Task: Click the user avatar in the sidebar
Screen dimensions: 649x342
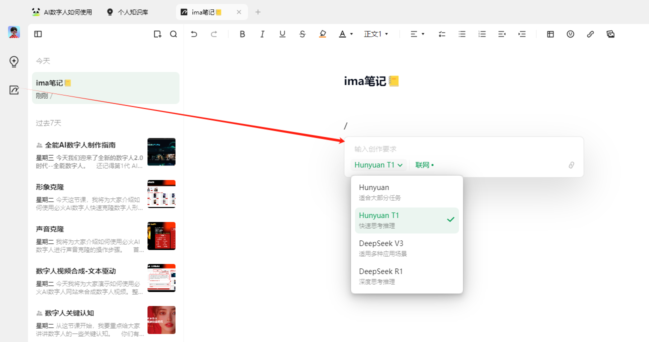Action: pyautogui.click(x=14, y=32)
